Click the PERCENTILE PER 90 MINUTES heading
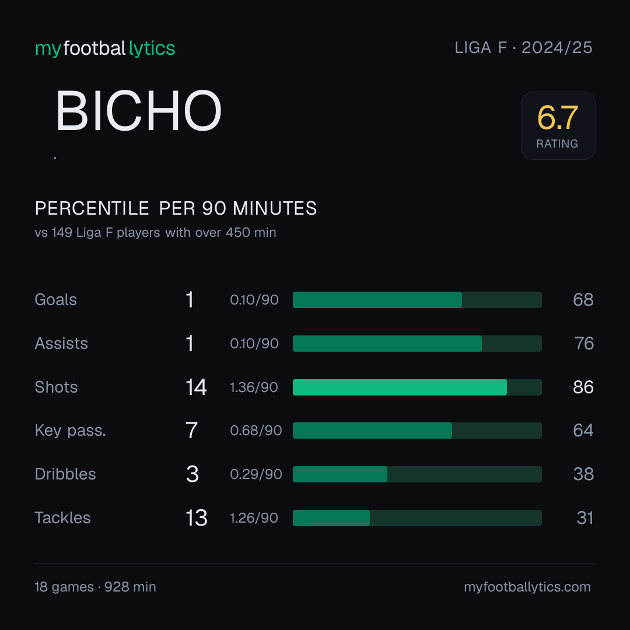The height and width of the screenshot is (630, 630). pos(176,208)
